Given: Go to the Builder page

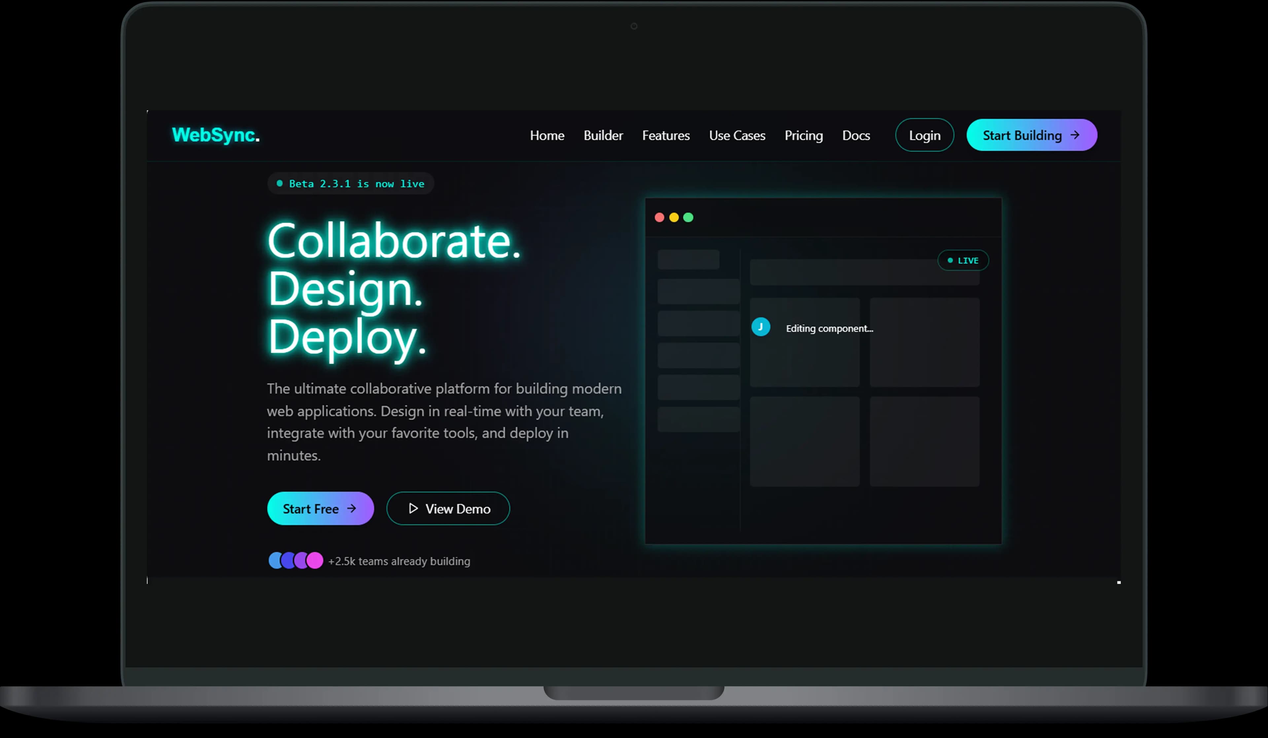Looking at the screenshot, I should coord(603,135).
